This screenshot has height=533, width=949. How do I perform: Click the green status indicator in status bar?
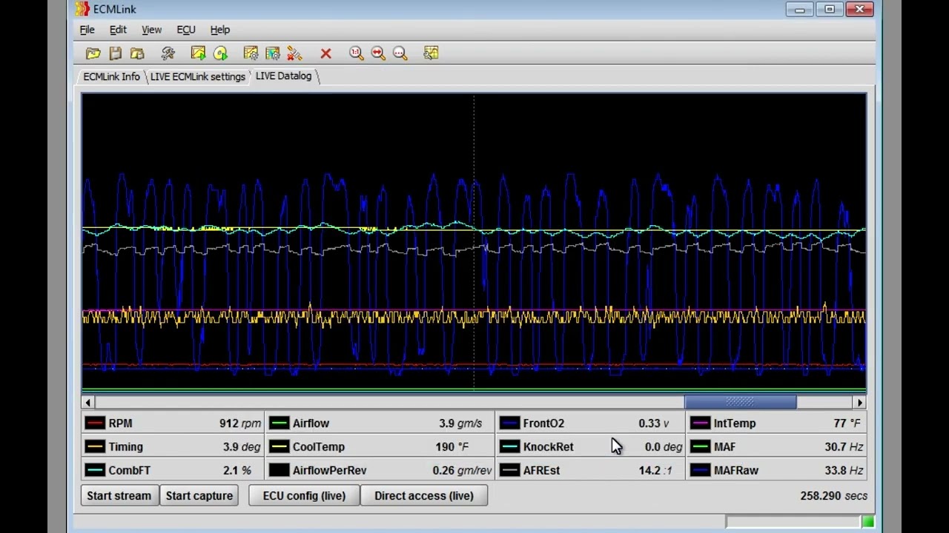coord(867,523)
